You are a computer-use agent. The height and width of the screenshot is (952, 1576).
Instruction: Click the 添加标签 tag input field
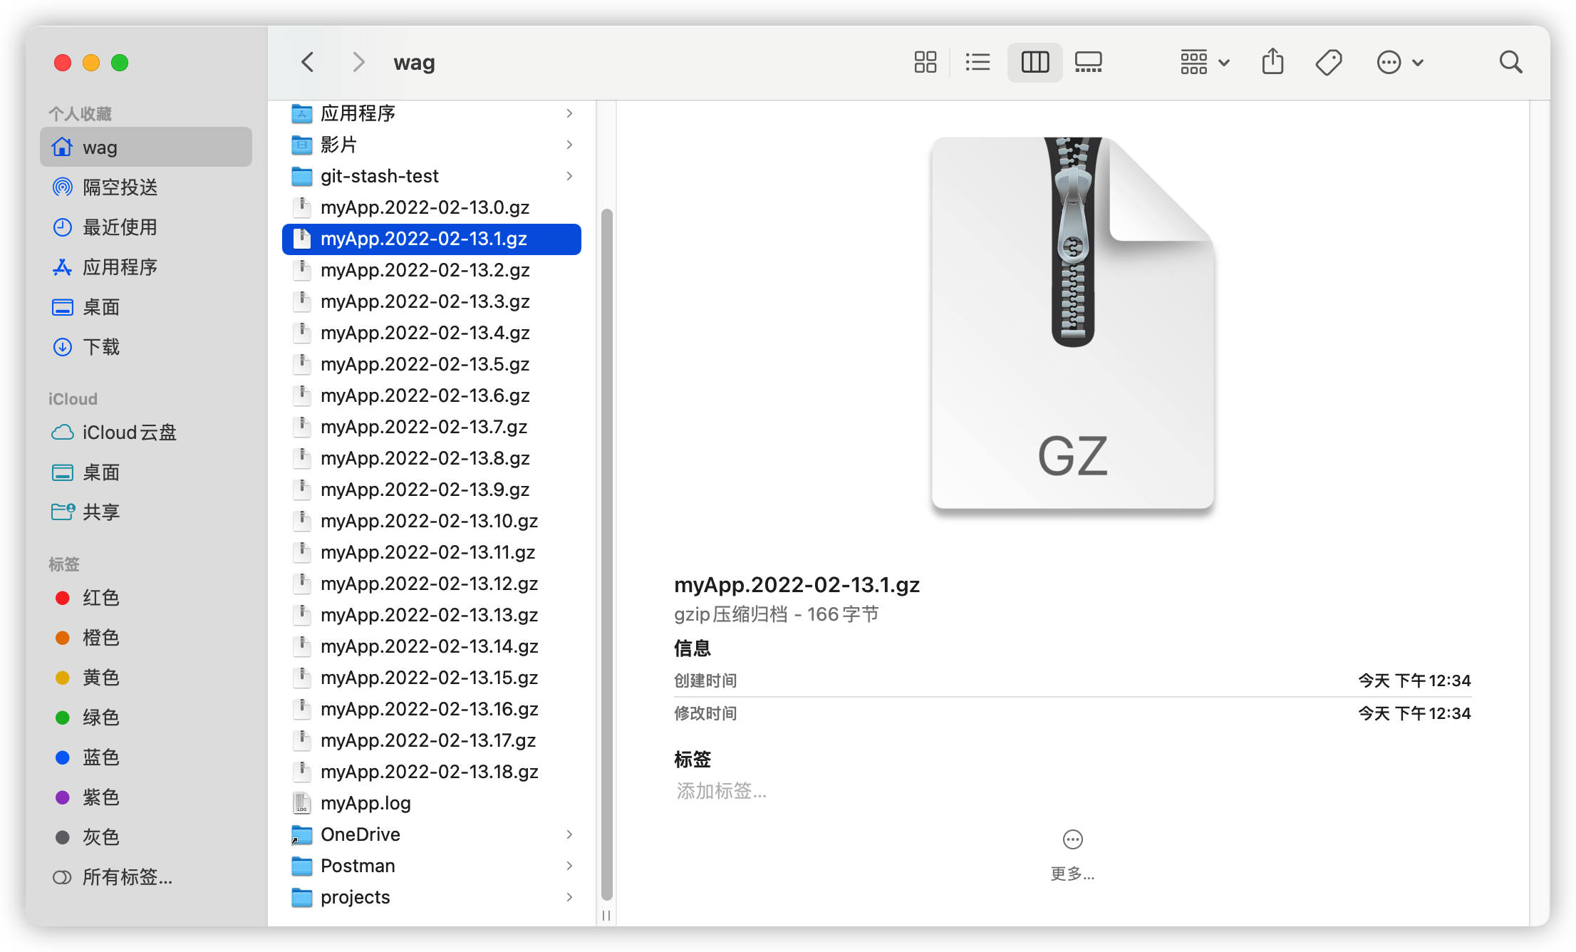click(721, 791)
